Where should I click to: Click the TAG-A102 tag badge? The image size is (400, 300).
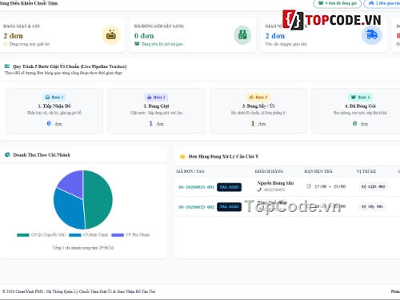229,206
